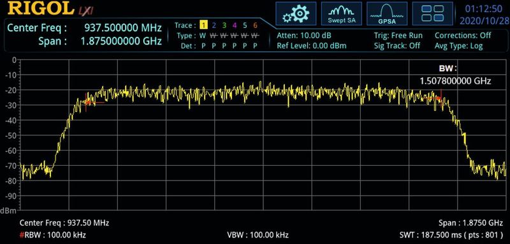Click the Center Freq : label at top

37,28
